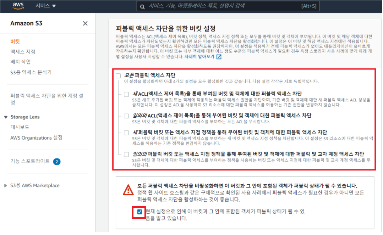Close the Amazon S3 sidebar

(85, 23)
